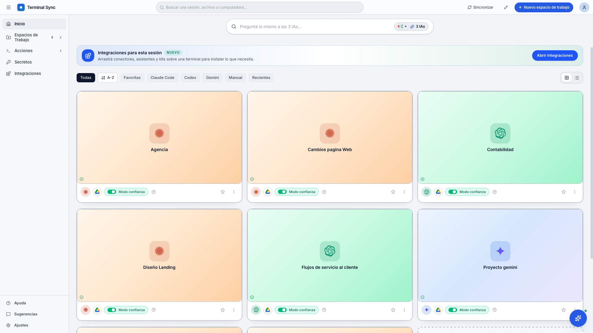Filter by Codex sessions

pyautogui.click(x=190, y=78)
